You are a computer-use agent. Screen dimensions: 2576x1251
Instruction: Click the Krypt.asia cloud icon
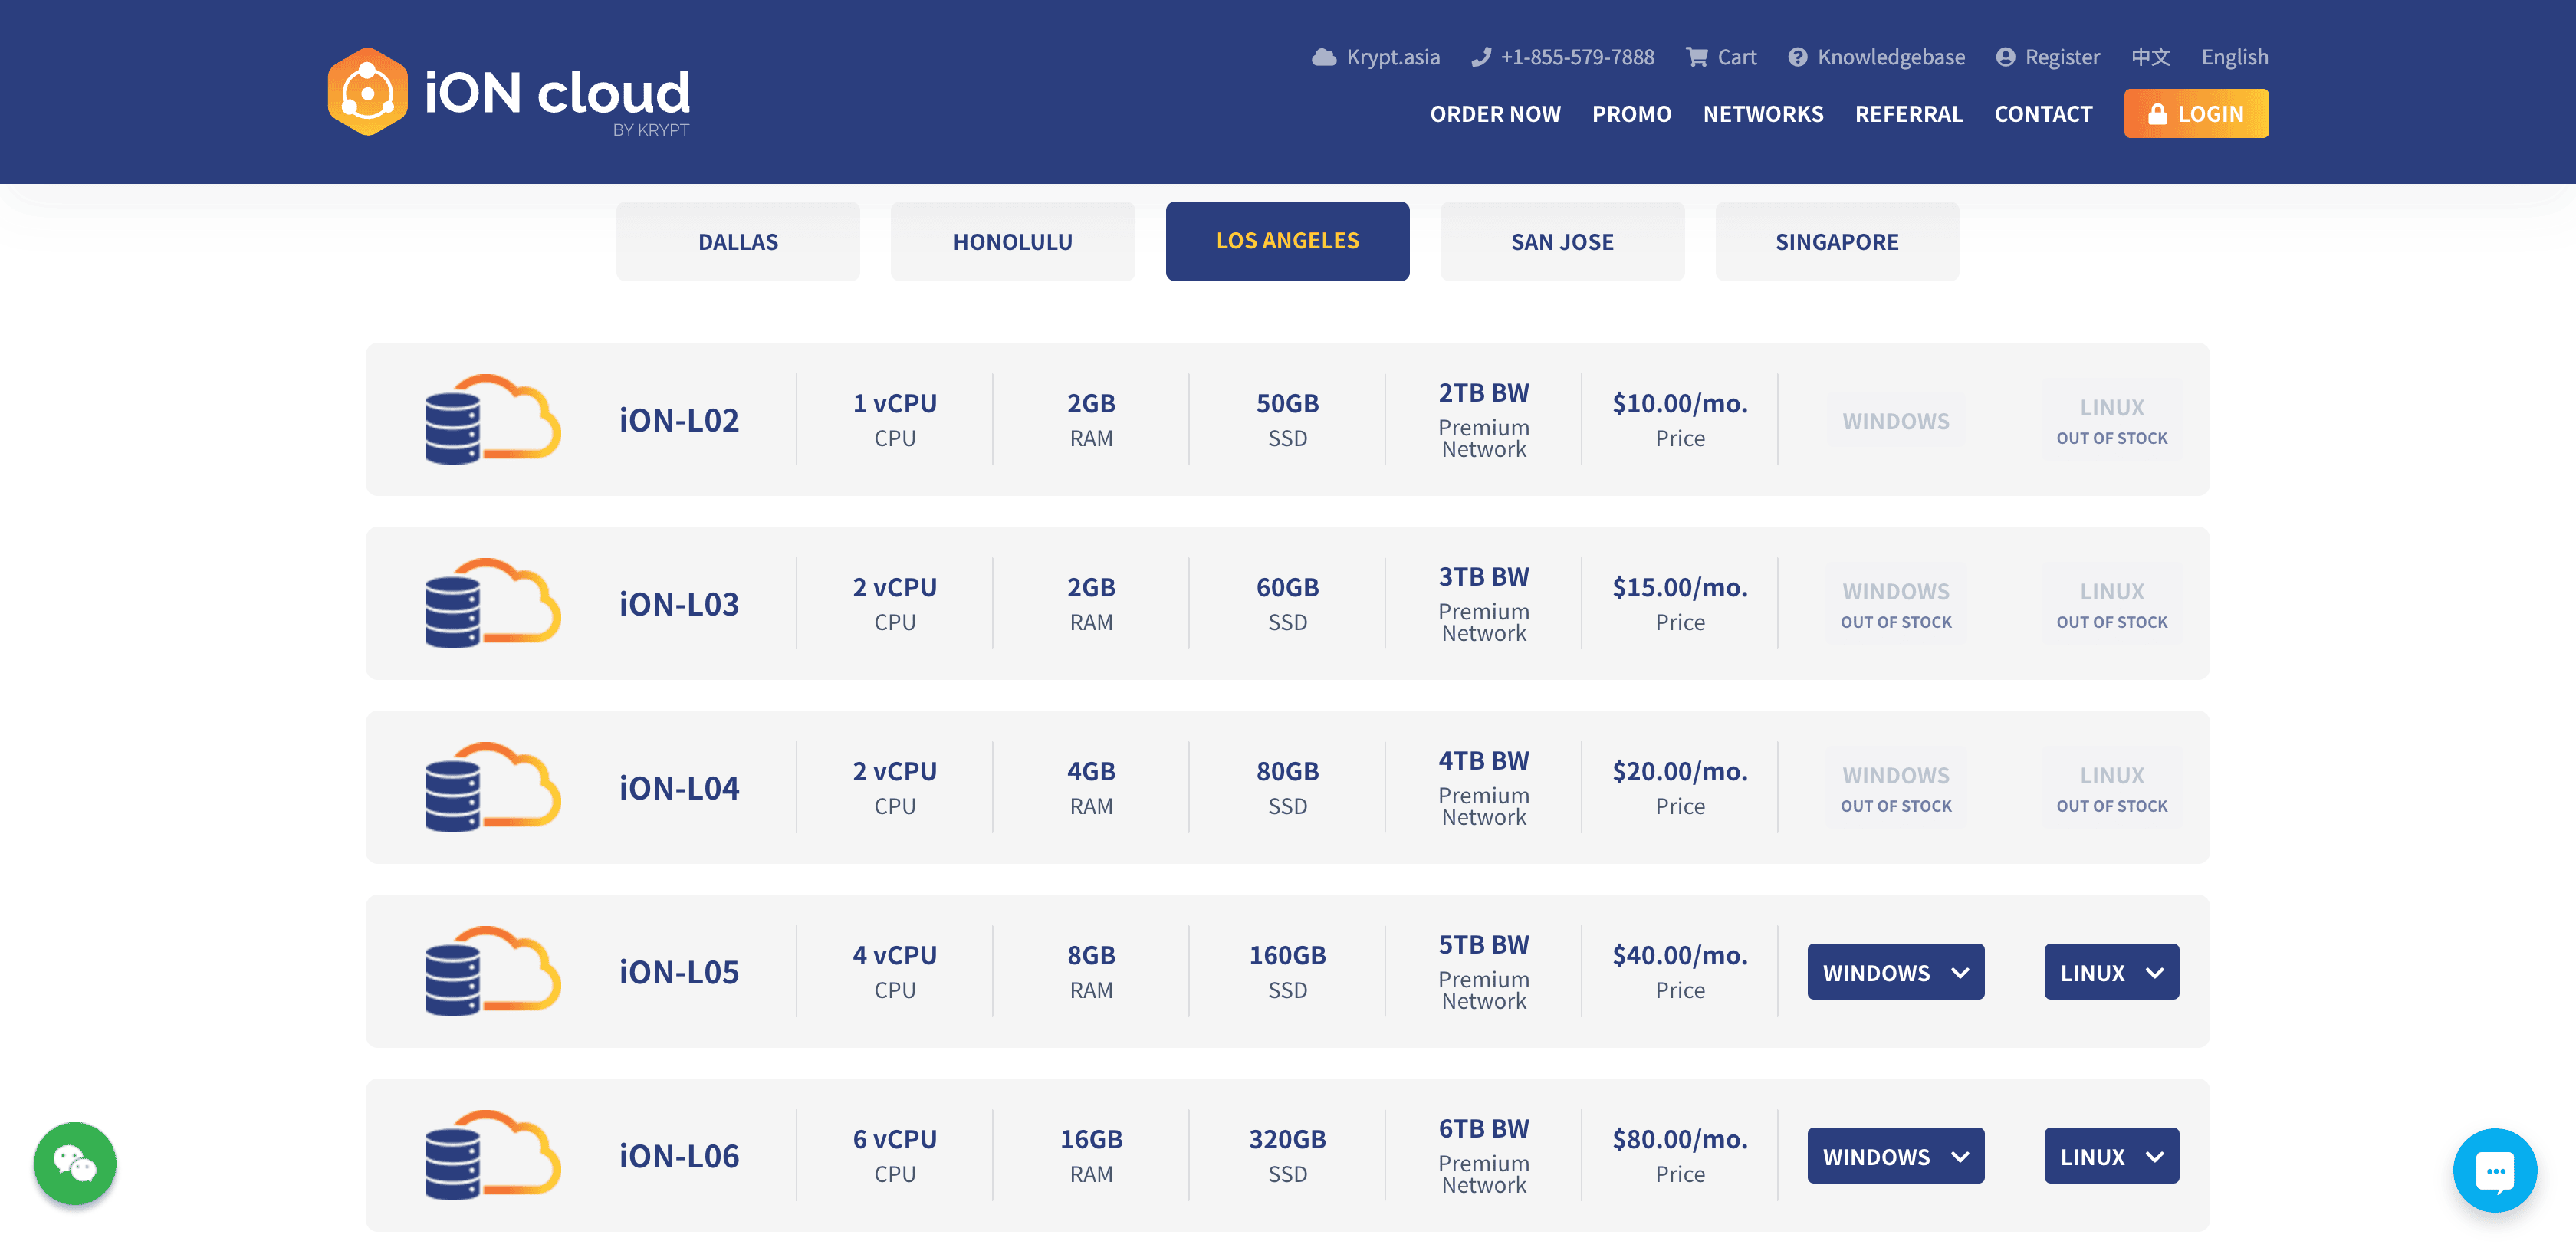point(1324,57)
